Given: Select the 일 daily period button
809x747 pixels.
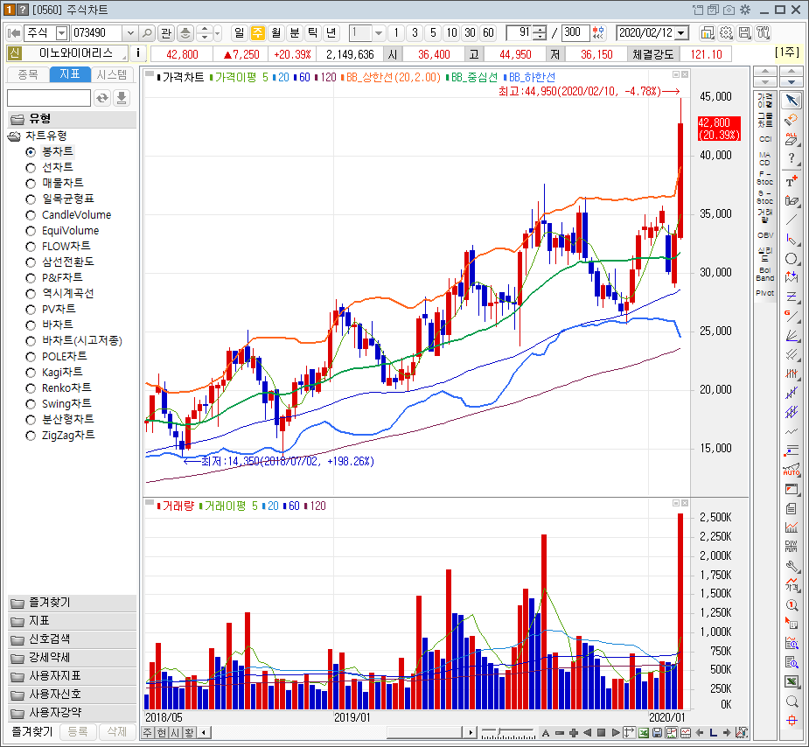Looking at the screenshot, I should coord(239,33).
